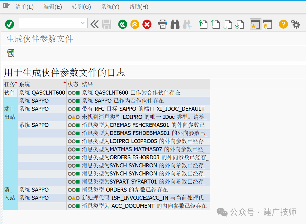306x224 pixels.
Task: Open Help with the question mark icon
Action: (x=283, y=24)
